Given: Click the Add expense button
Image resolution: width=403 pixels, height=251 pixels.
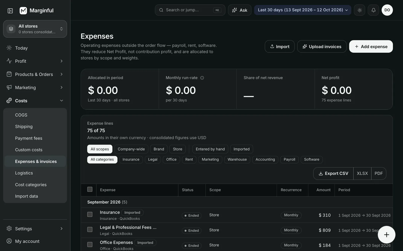Looking at the screenshot, I should pyautogui.click(x=371, y=46).
